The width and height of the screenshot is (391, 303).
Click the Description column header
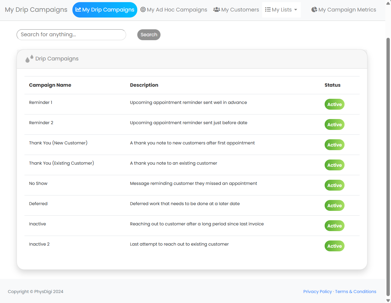[144, 85]
